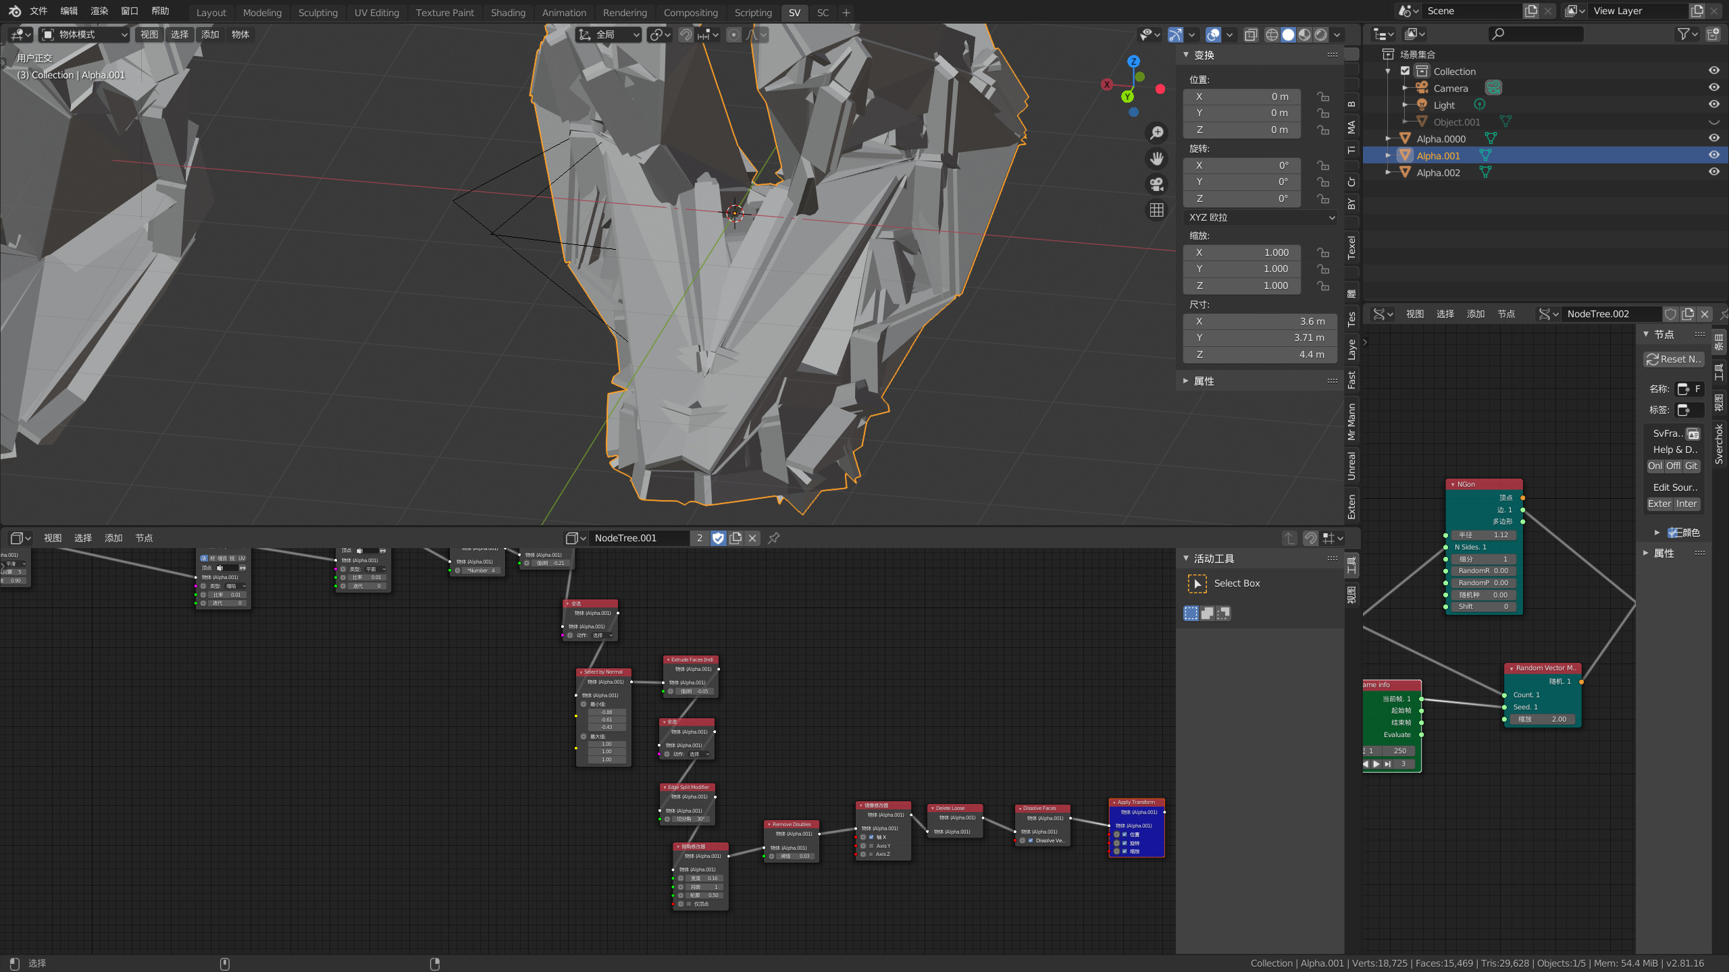Expand Alpha.001 in outliner tree
Viewport: 1729px width, 972px height.
point(1389,155)
